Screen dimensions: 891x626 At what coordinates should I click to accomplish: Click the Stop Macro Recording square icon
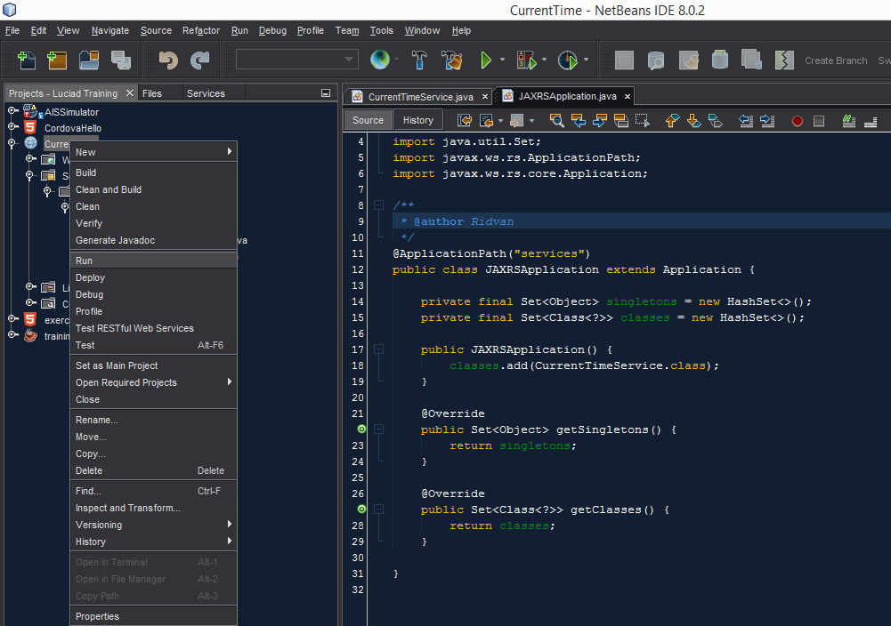(x=819, y=121)
